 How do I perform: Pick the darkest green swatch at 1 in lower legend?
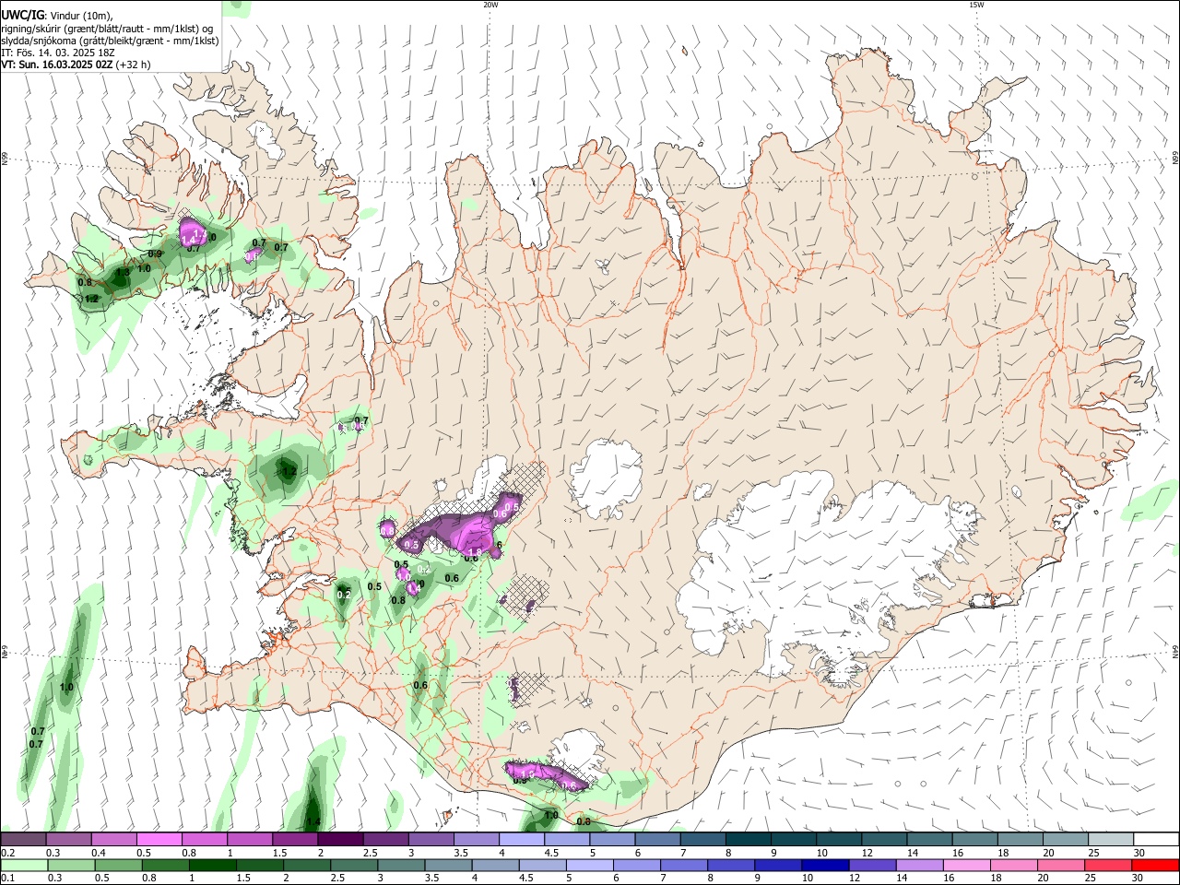(x=212, y=865)
